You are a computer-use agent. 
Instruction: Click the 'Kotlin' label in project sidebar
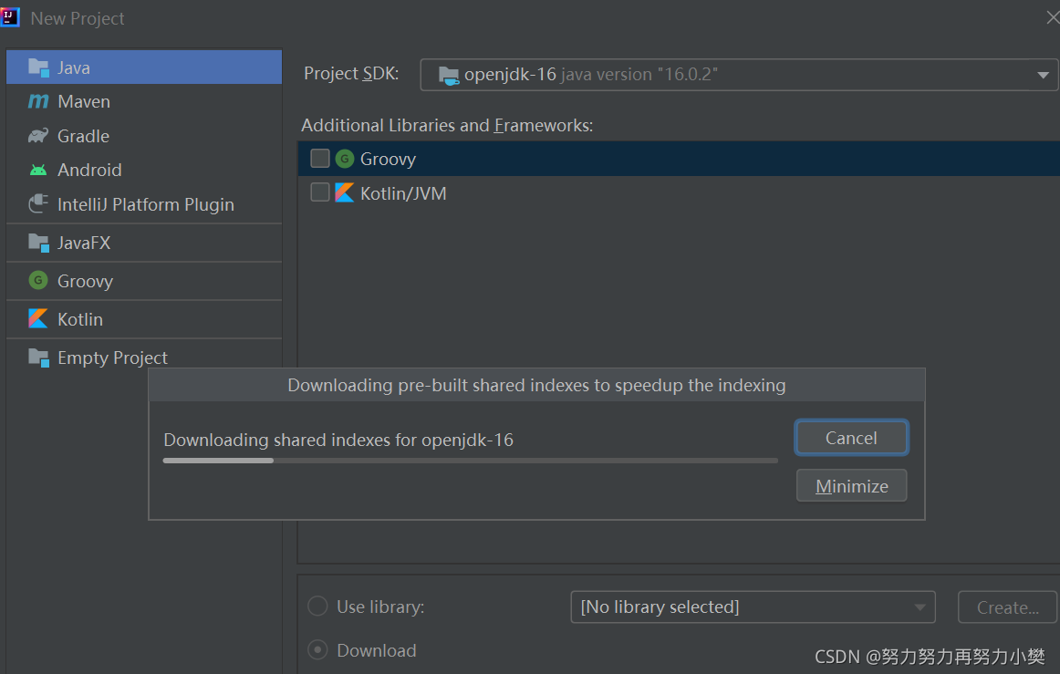tap(79, 319)
